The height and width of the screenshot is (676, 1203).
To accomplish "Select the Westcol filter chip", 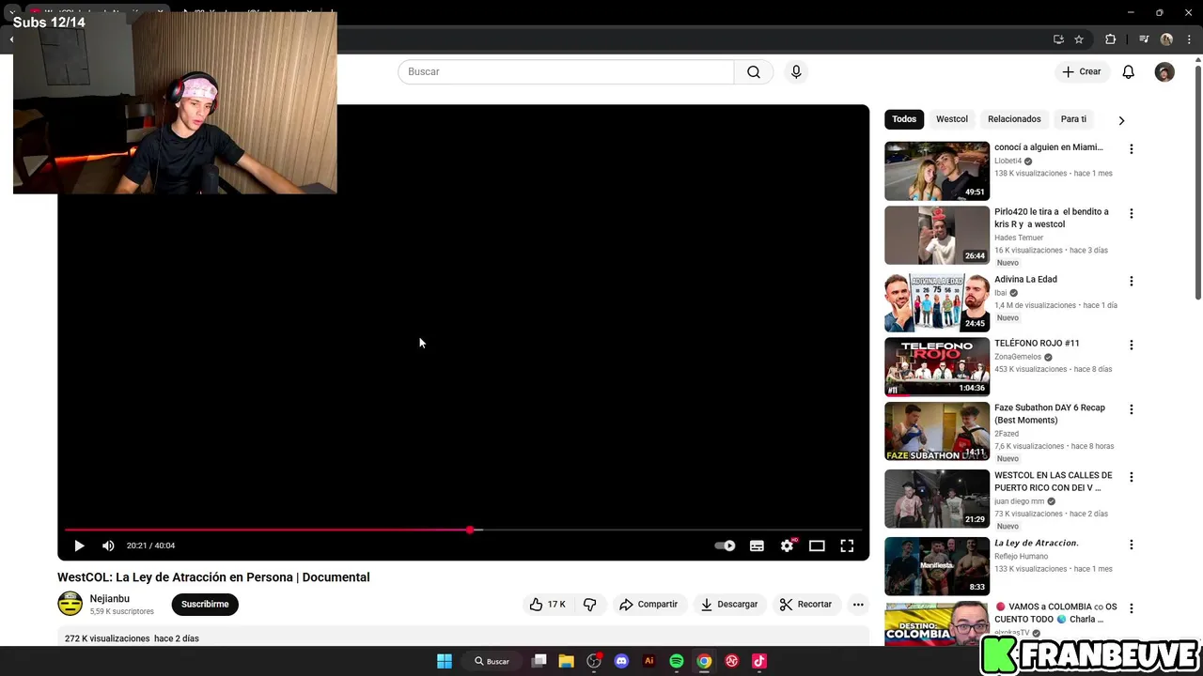I will tap(952, 119).
